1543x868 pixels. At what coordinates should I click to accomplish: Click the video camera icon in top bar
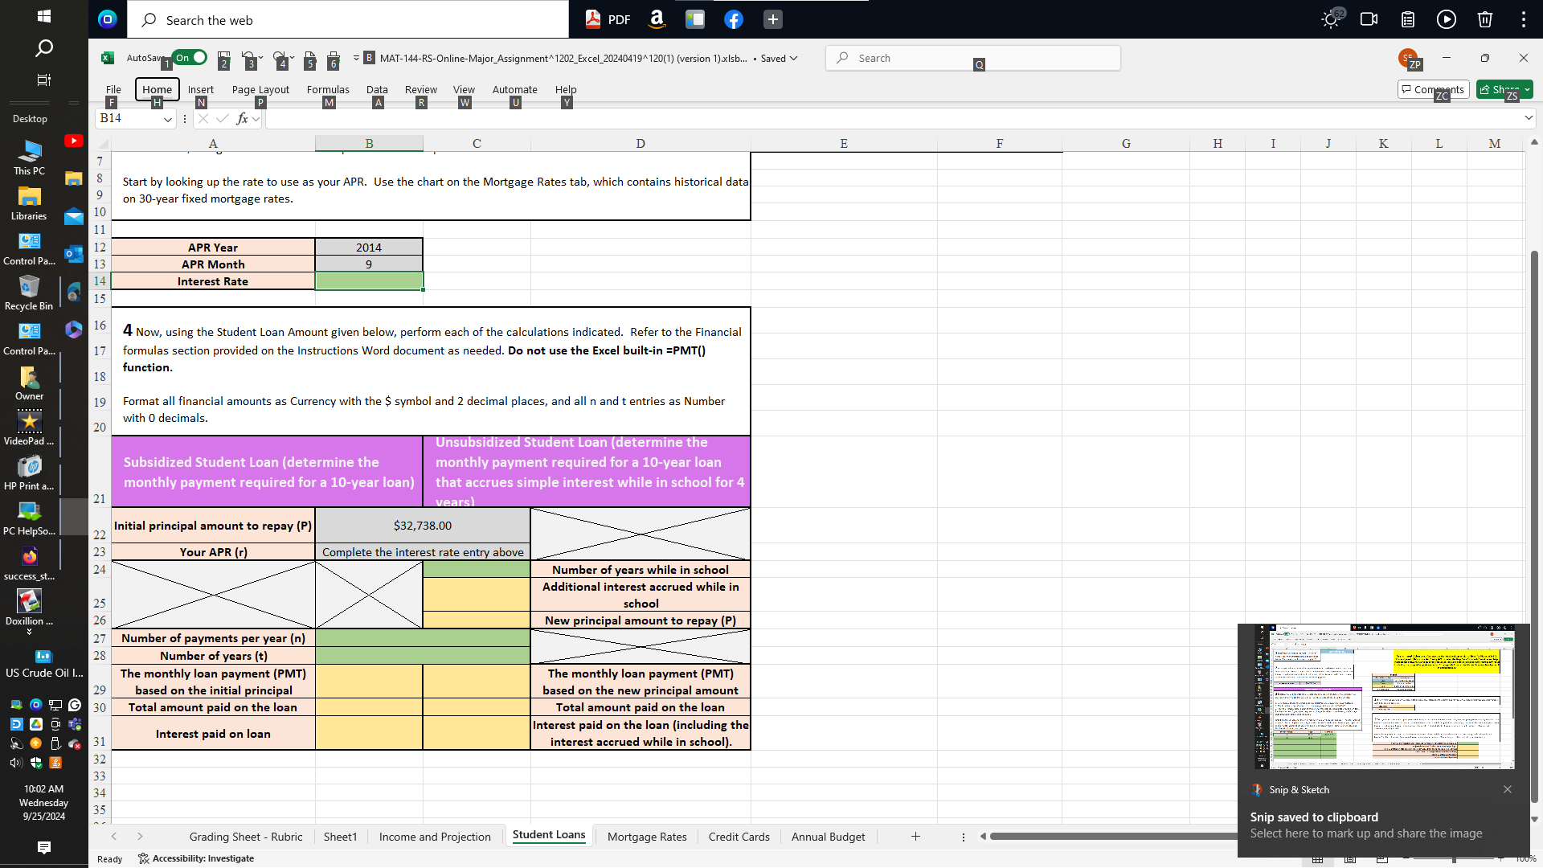[1369, 19]
